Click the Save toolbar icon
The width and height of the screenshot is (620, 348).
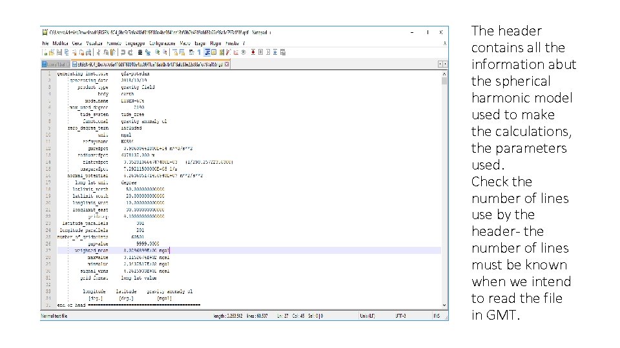coord(59,52)
